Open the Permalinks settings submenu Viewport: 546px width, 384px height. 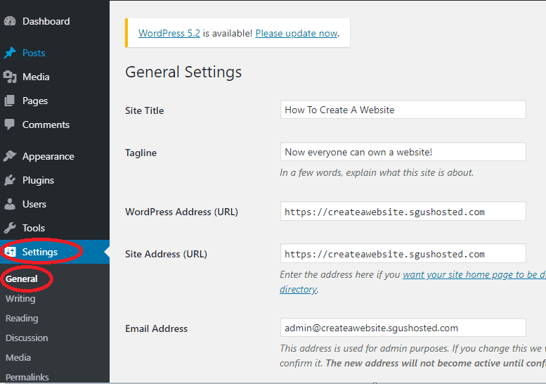(27, 377)
